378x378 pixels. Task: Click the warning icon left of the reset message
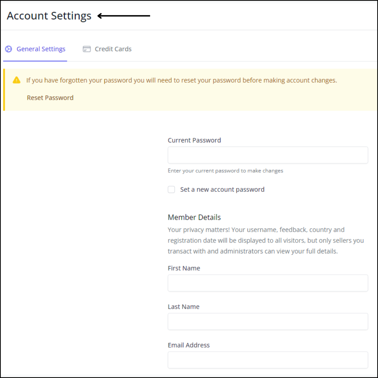16,80
